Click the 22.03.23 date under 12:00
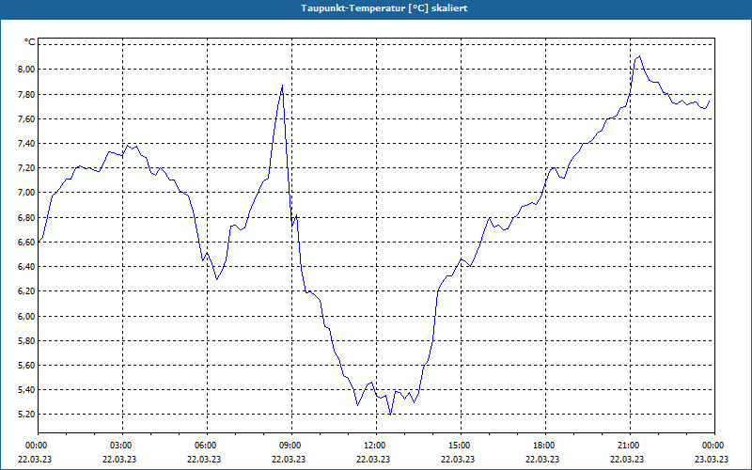Viewport: 752px width, 470px height. click(x=373, y=459)
